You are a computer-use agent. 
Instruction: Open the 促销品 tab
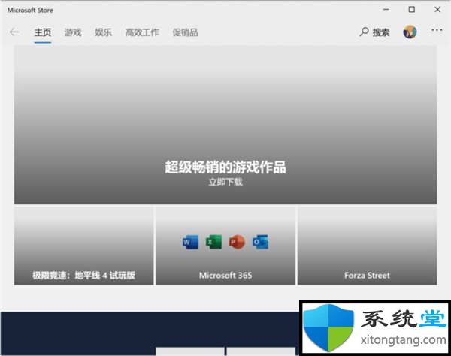pos(185,32)
